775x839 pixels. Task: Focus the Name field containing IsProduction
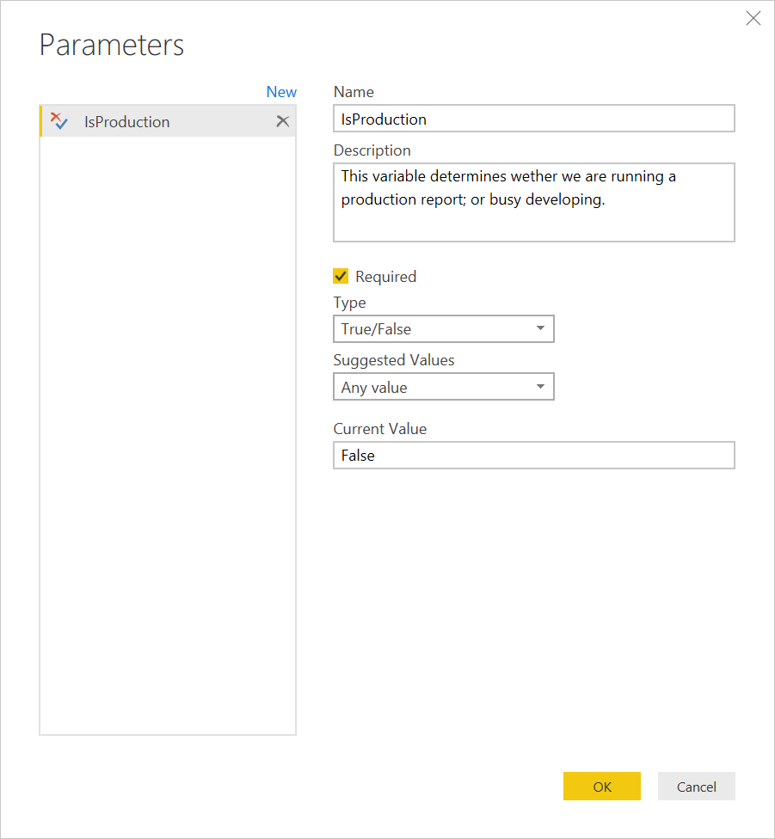pos(533,119)
